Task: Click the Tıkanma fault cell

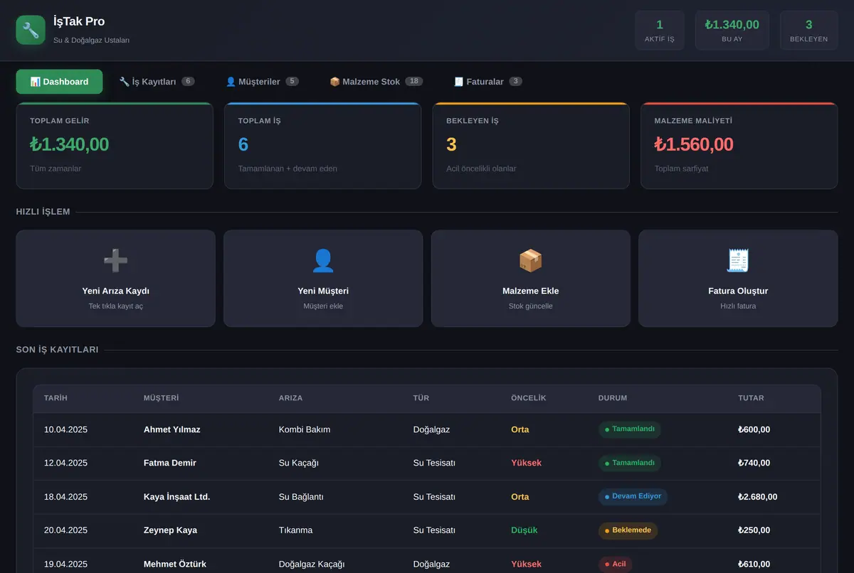Action: [x=295, y=530]
